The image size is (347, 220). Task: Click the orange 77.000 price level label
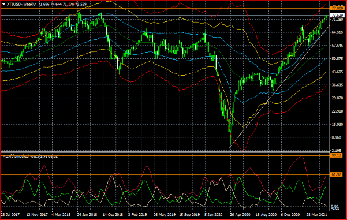click(x=337, y=8)
